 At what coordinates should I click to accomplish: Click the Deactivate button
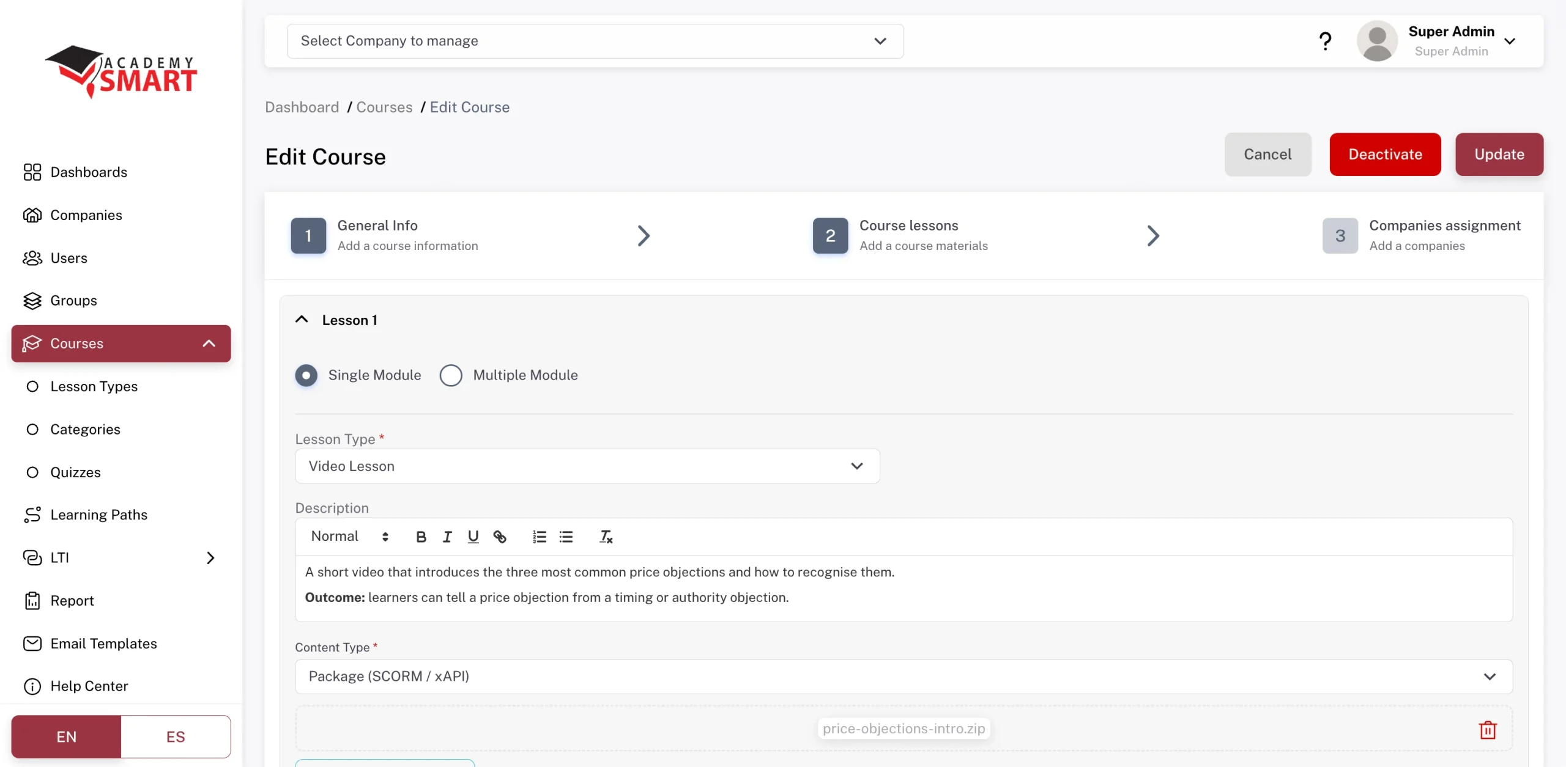tap(1385, 155)
